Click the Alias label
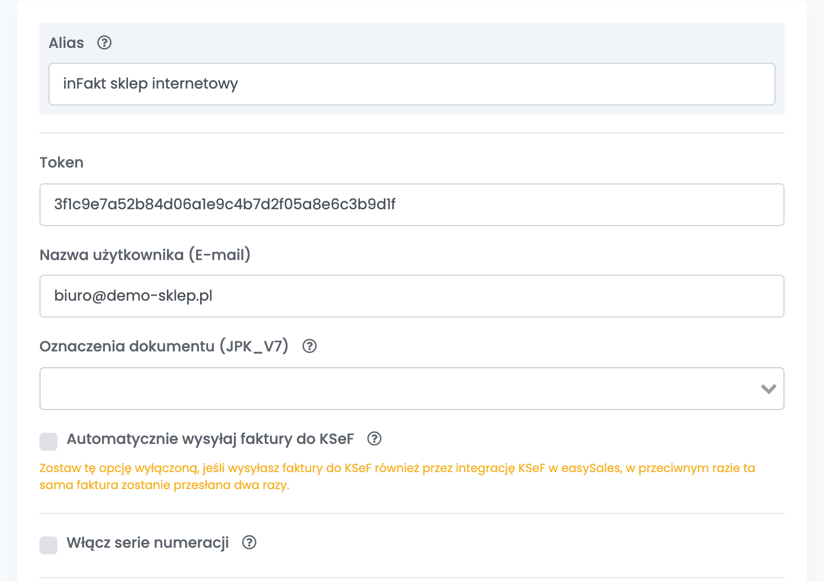 [67, 43]
